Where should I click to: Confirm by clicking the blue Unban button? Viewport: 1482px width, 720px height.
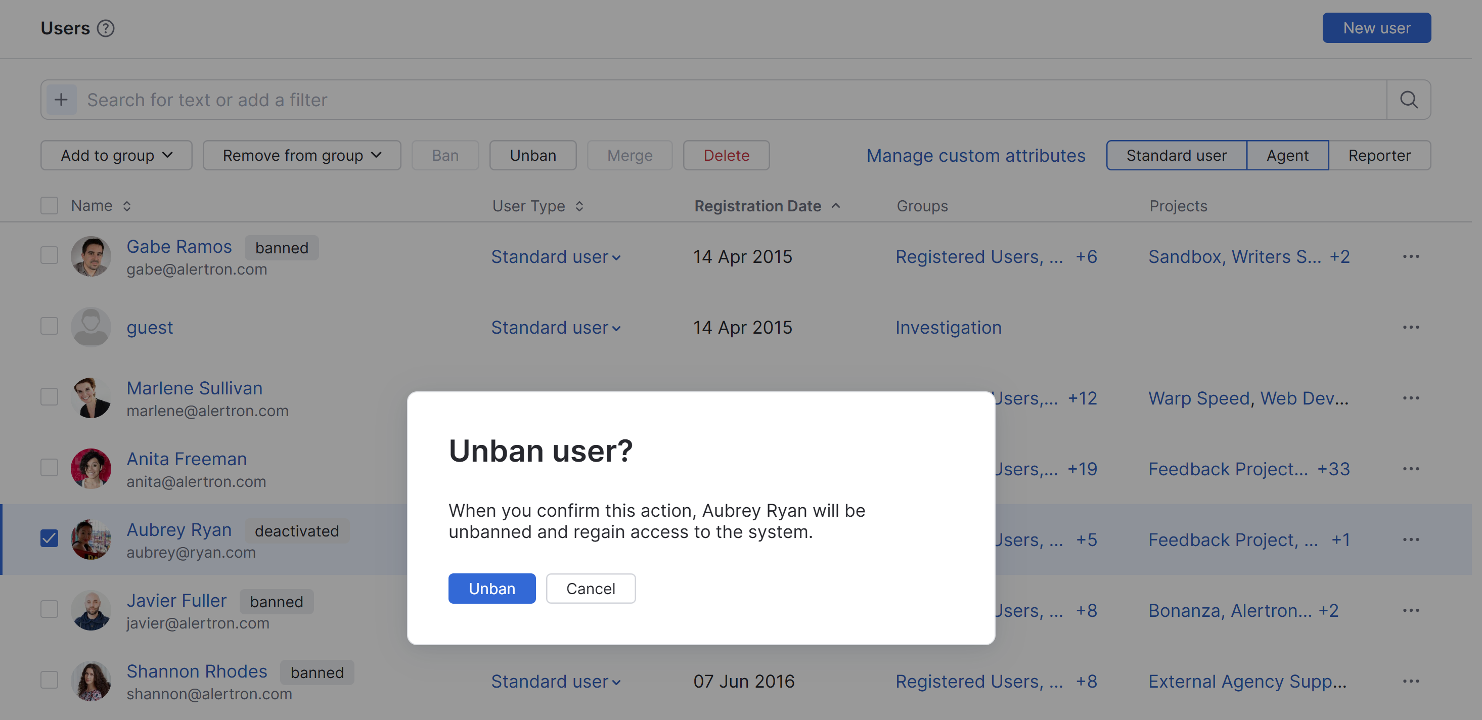(491, 589)
